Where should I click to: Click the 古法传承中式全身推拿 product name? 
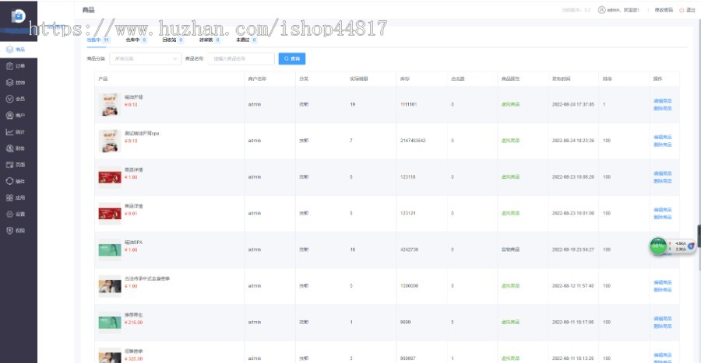pyautogui.click(x=147, y=278)
